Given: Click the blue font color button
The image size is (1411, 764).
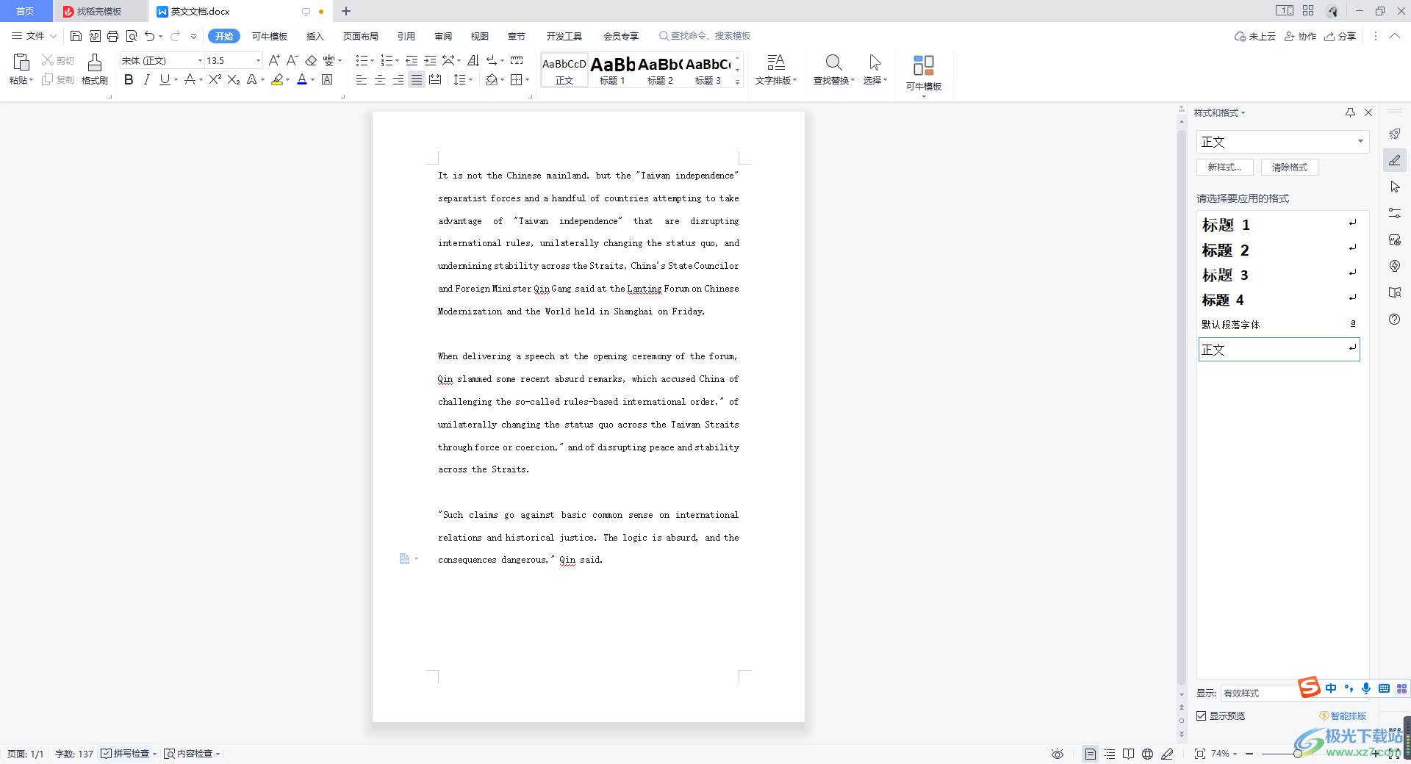Looking at the screenshot, I should pos(302,79).
